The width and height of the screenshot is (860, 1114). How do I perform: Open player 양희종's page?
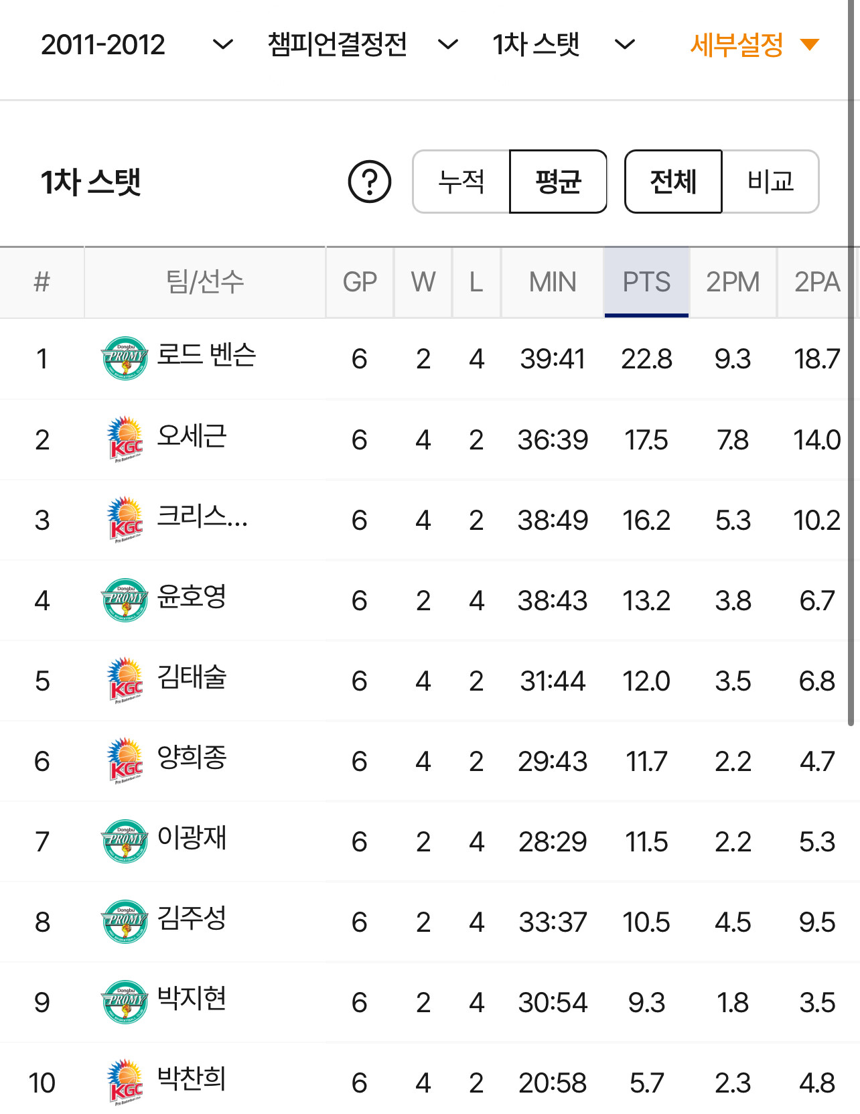pyautogui.click(x=192, y=758)
